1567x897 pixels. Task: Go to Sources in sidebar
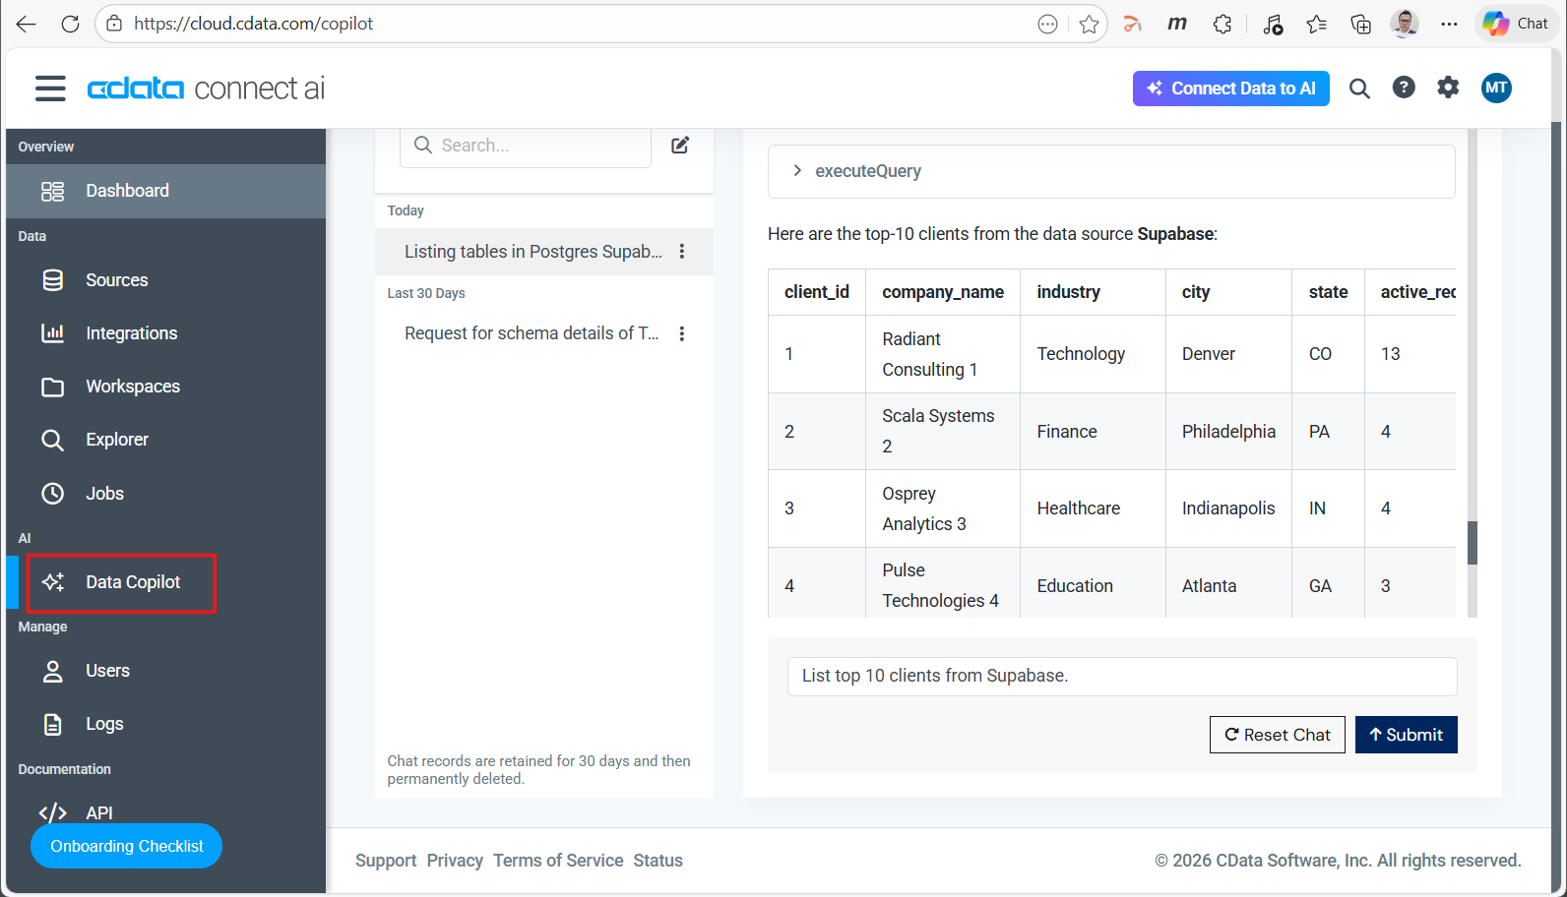coord(116,280)
